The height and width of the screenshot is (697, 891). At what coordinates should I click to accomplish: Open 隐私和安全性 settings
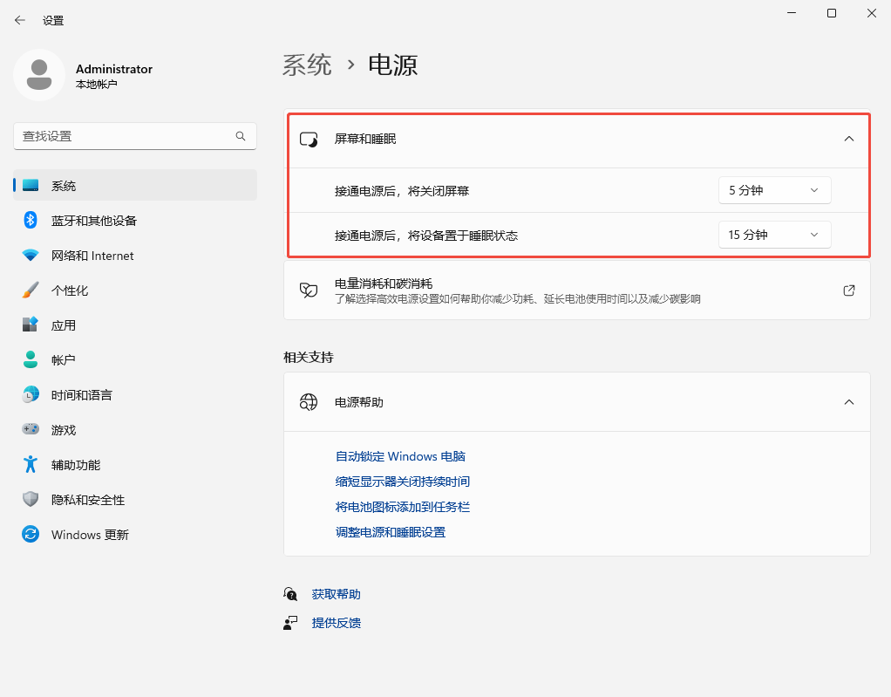click(x=135, y=499)
